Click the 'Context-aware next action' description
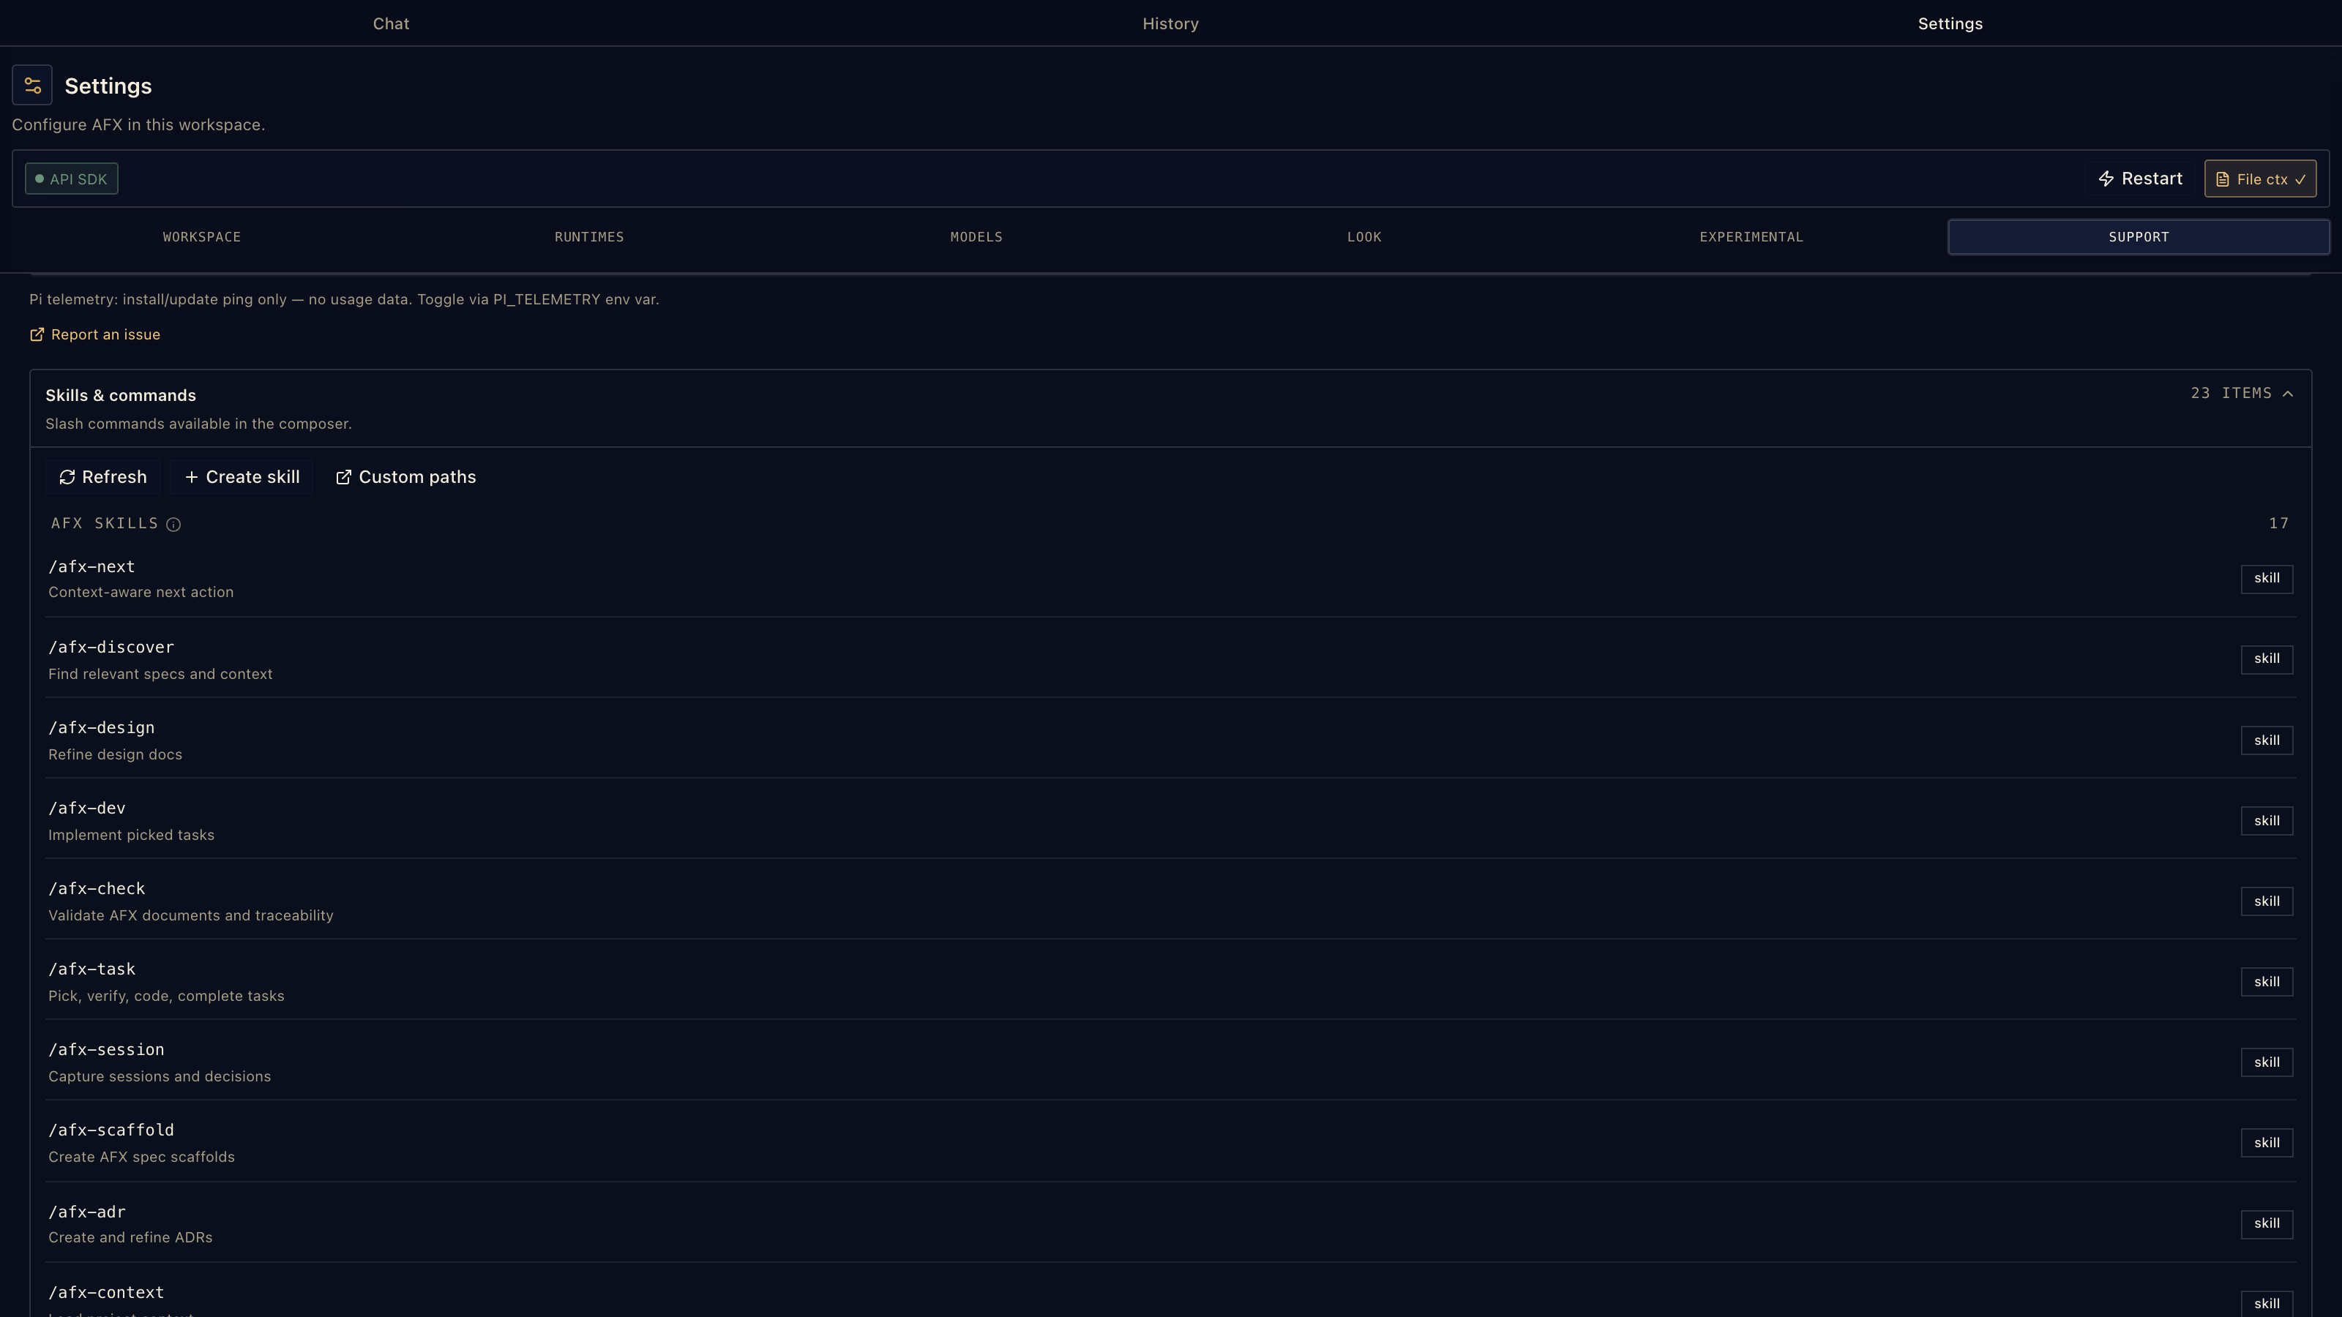Viewport: 2342px width, 1317px height. pos(141,593)
